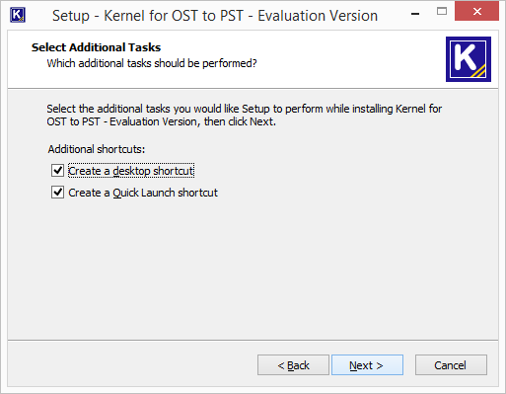Maximize the Setup window
The height and width of the screenshot is (394, 506).
(442, 12)
